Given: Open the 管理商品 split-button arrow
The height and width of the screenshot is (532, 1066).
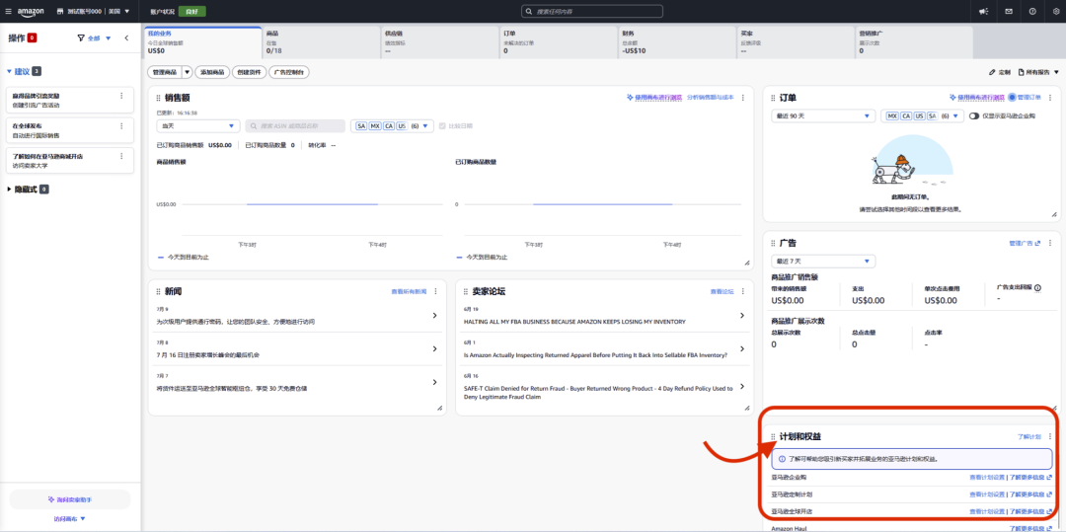Looking at the screenshot, I should coord(187,72).
